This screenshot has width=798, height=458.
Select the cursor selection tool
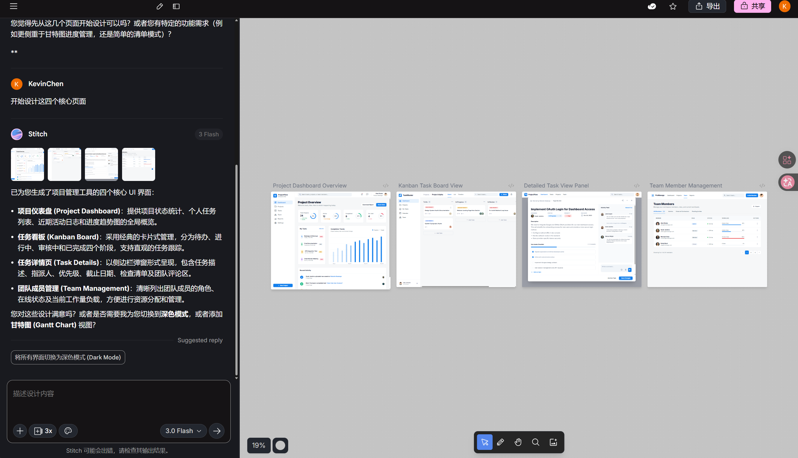tap(485, 442)
